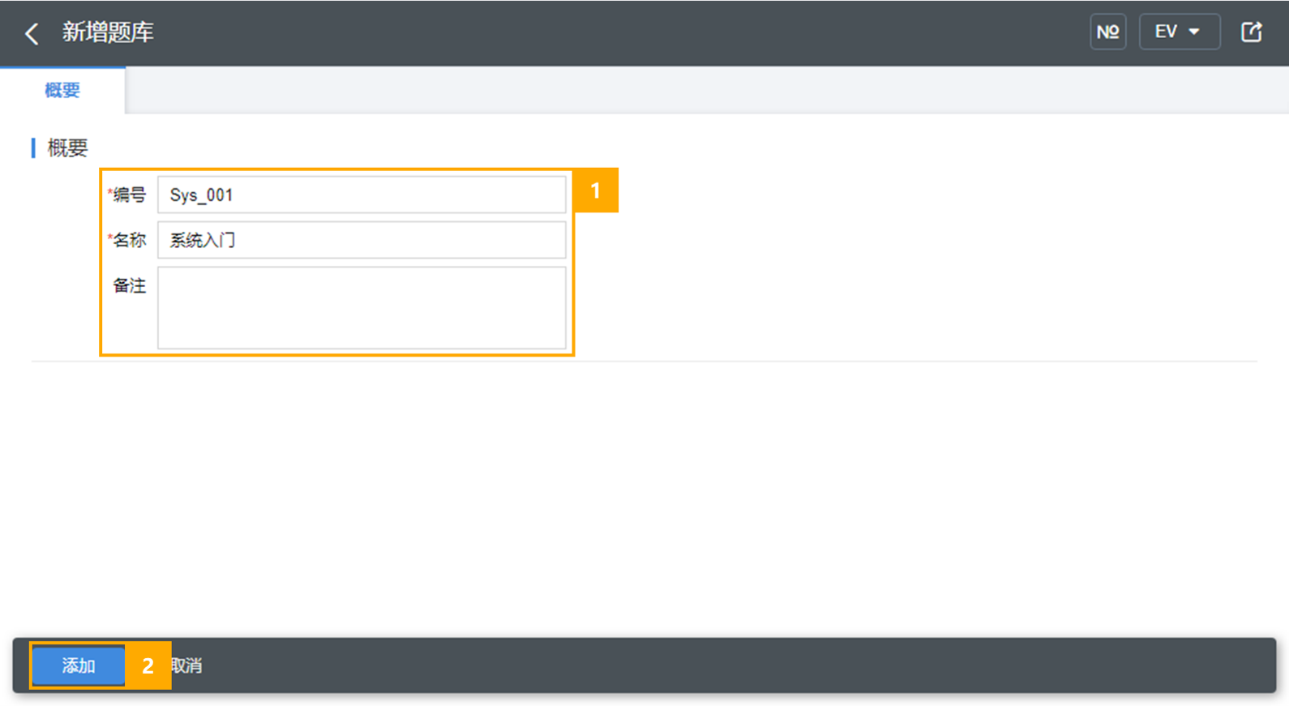
Task: Click the 编号 field containing Sys_001
Action: [x=362, y=195]
